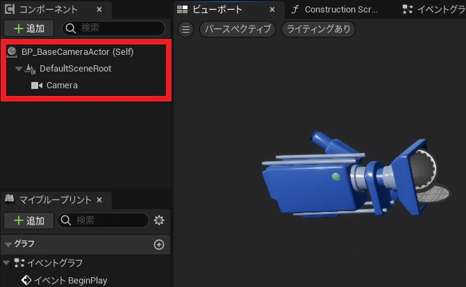Click the Add button in Components panel

(29, 28)
